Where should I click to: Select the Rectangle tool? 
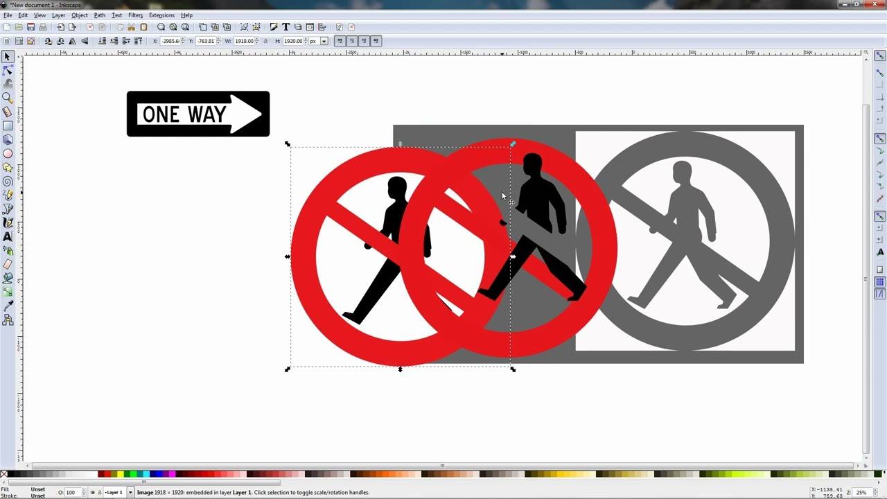[8, 125]
